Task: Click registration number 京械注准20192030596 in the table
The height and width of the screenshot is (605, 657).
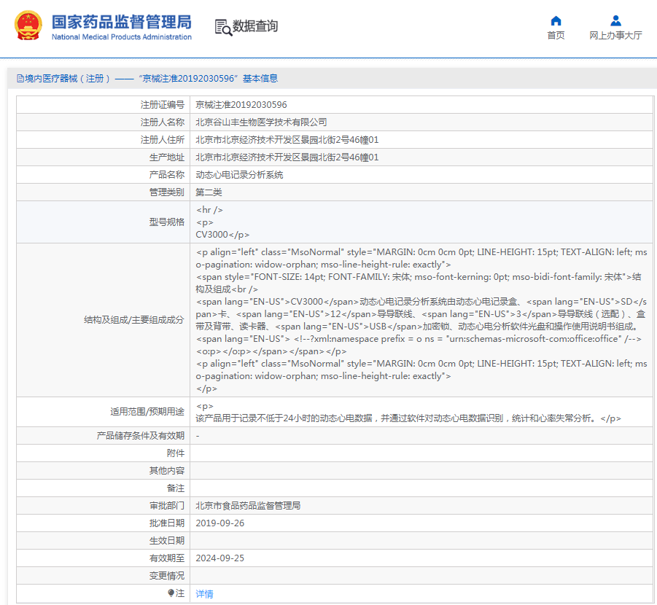Action: 241,105
